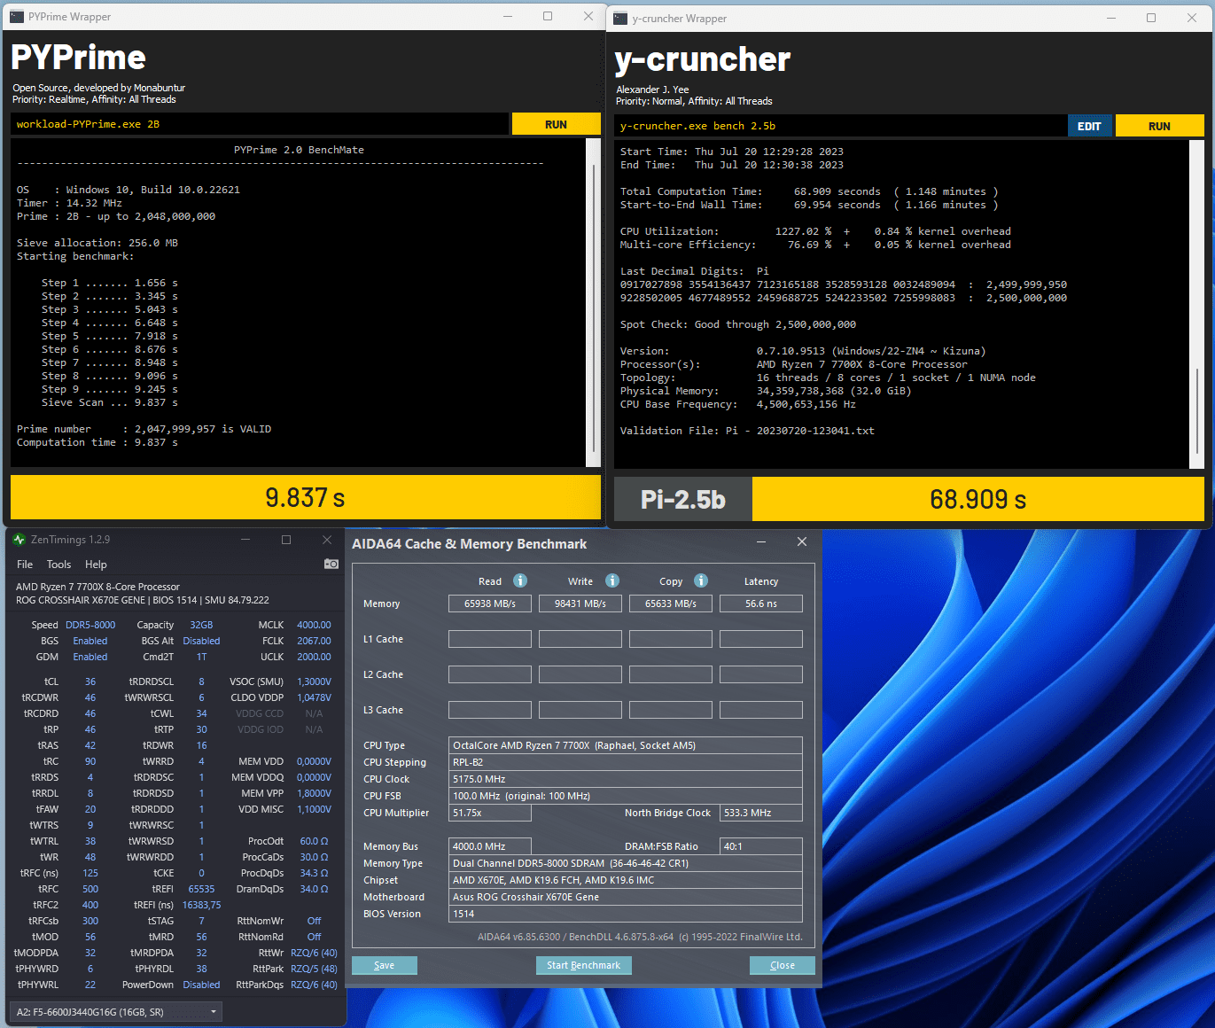
Task: Click CPU Multiplier 51.75x field
Action: pos(490,813)
